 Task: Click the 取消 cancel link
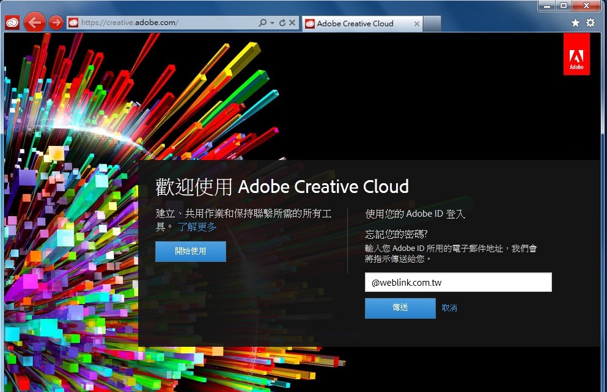(x=449, y=308)
